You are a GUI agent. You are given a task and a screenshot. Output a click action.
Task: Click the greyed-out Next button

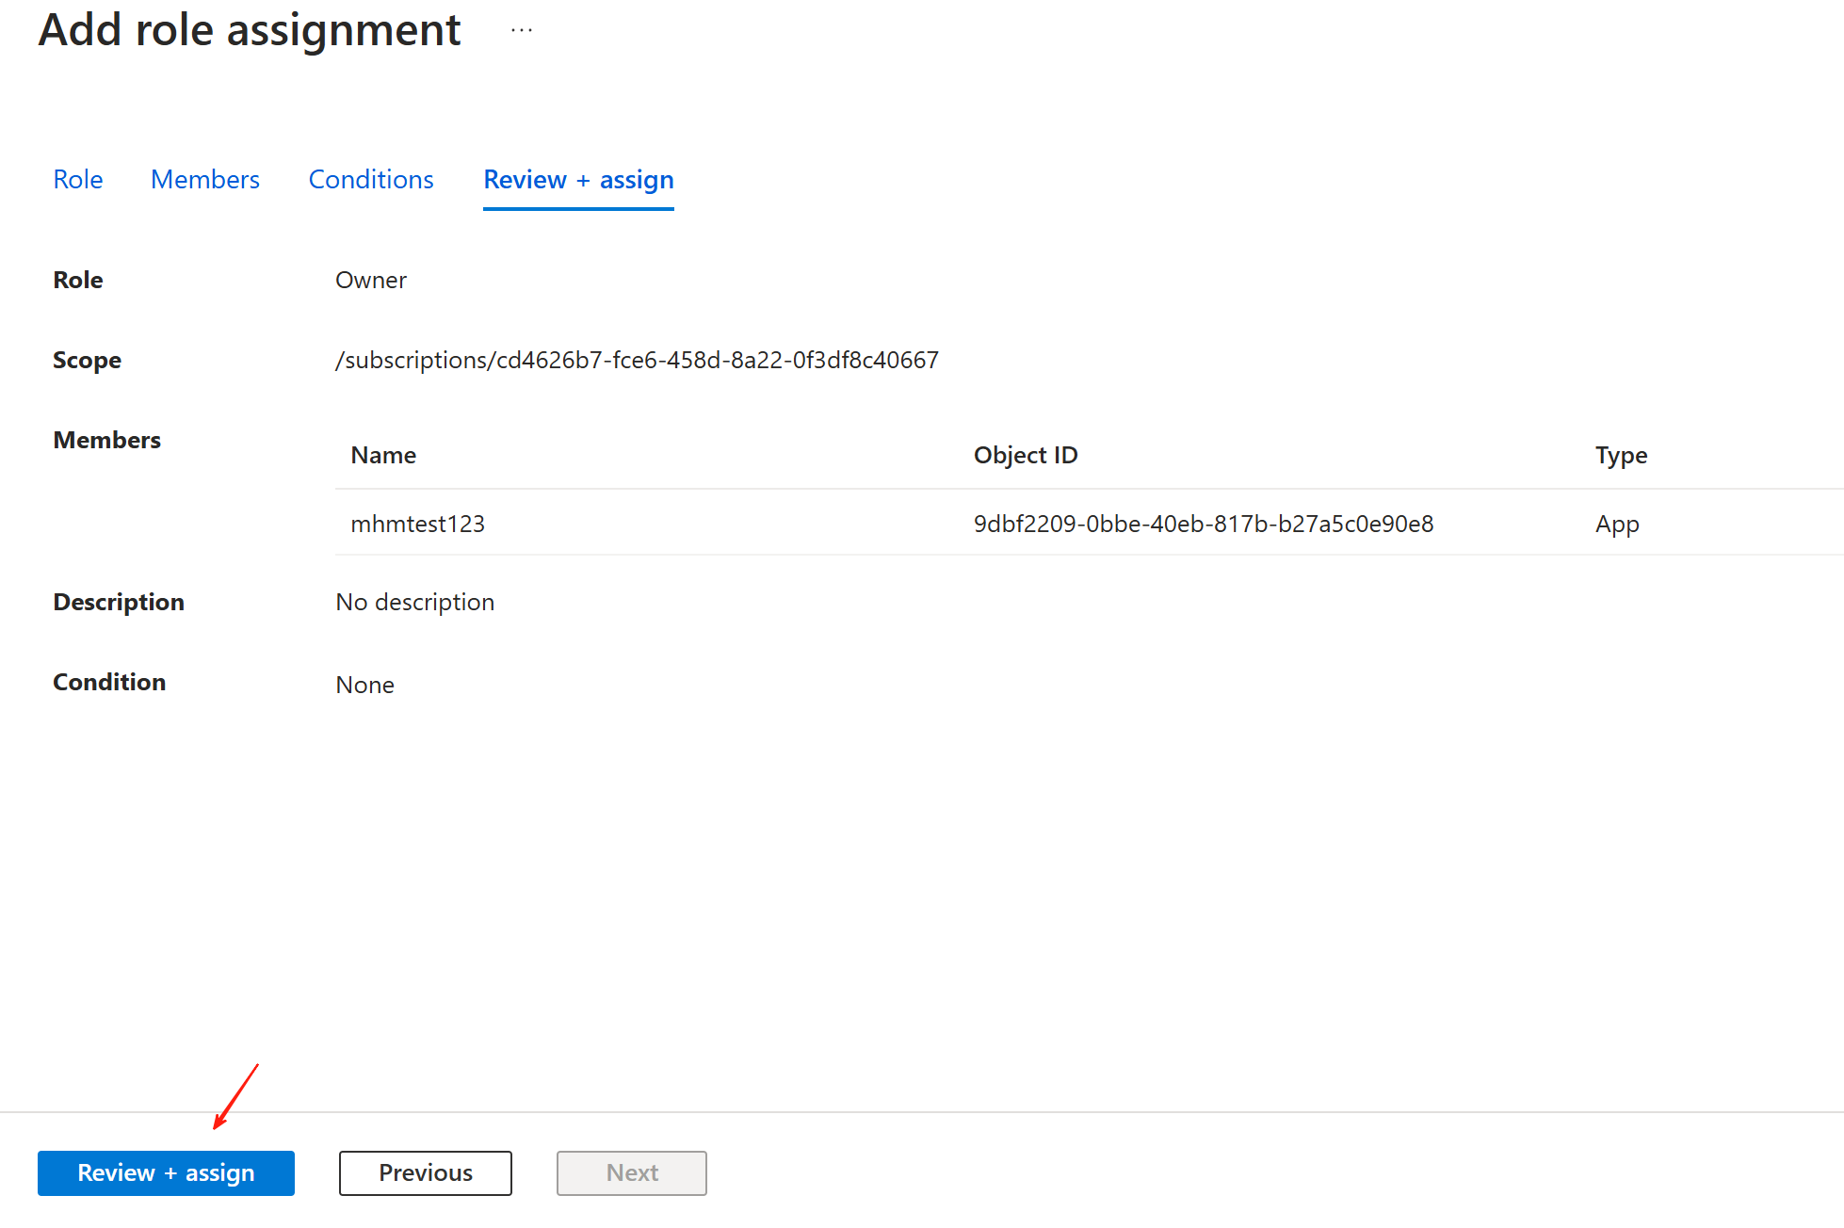(632, 1172)
